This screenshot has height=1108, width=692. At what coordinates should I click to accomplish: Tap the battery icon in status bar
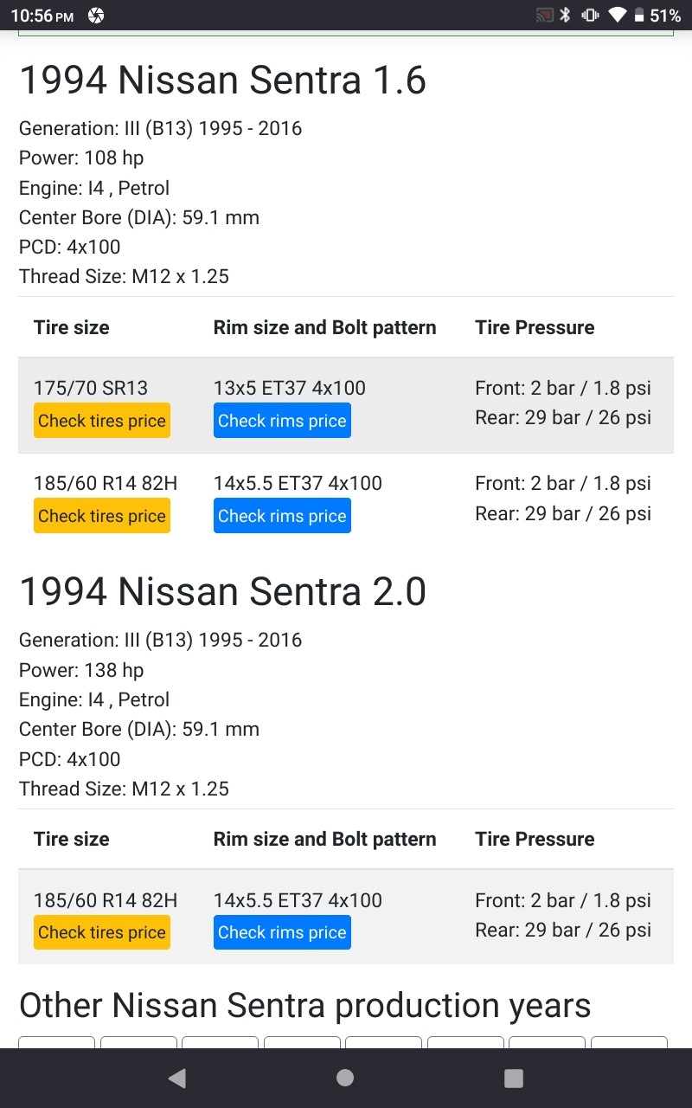point(639,16)
